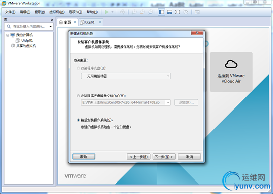
Task: Open the 文件(F) menu
Action: (x=10, y=12)
